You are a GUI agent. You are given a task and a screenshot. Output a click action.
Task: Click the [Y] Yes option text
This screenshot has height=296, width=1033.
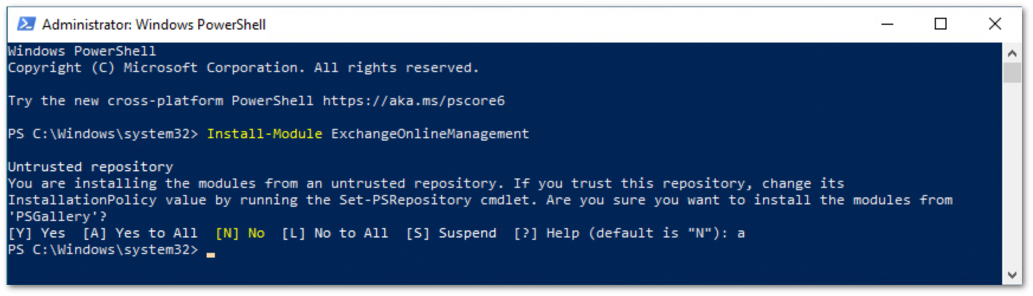click(37, 233)
